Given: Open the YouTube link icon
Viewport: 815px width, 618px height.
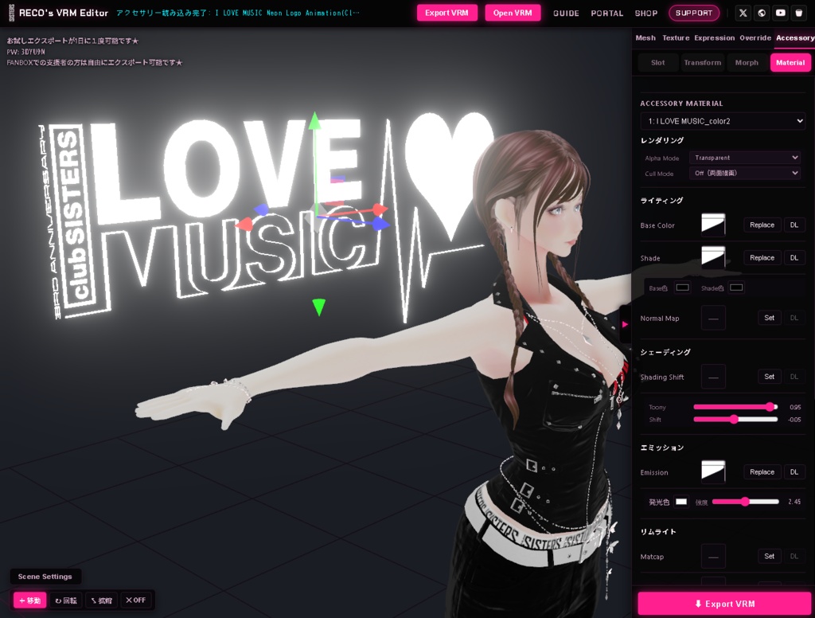Looking at the screenshot, I should 780,13.
